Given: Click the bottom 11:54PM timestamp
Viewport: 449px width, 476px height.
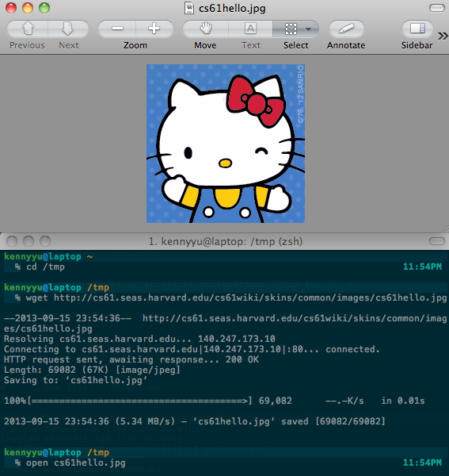Looking at the screenshot, I should 422,463.
